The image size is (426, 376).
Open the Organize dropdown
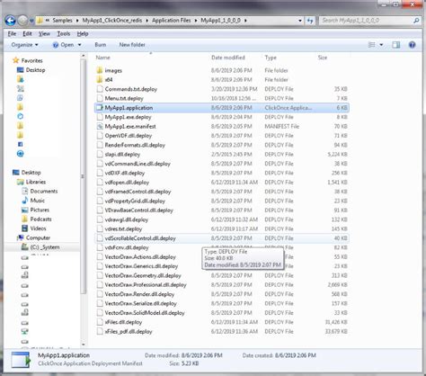click(x=24, y=45)
